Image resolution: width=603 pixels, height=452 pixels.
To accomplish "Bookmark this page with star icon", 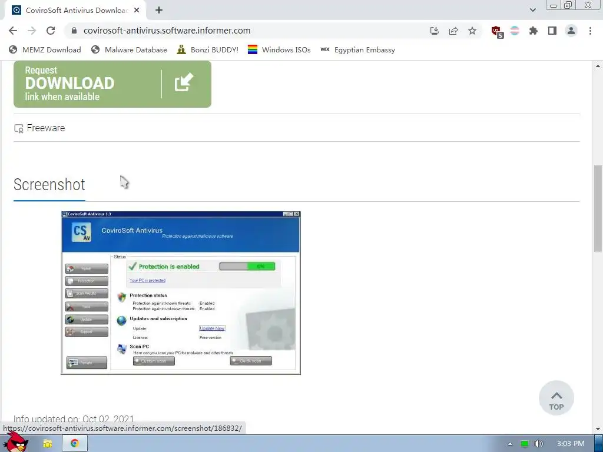I will (x=472, y=31).
